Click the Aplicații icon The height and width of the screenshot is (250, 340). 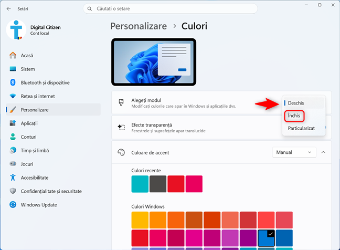(13, 123)
